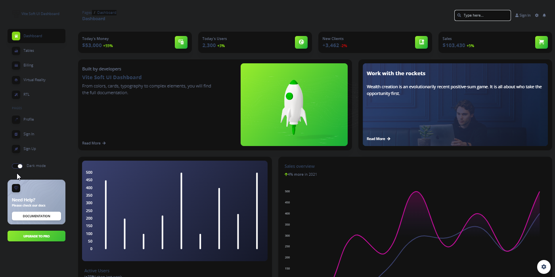The width and height of the screenshot is (555, 277).
Task: Open Virtual Reality from the sidebar
Action: tap(16, 80)
